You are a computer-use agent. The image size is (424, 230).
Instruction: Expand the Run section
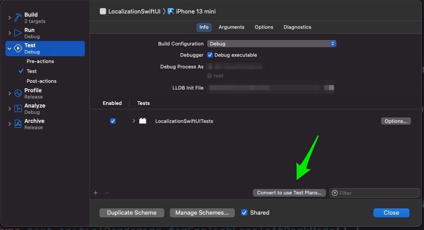(x=9, y=33)
